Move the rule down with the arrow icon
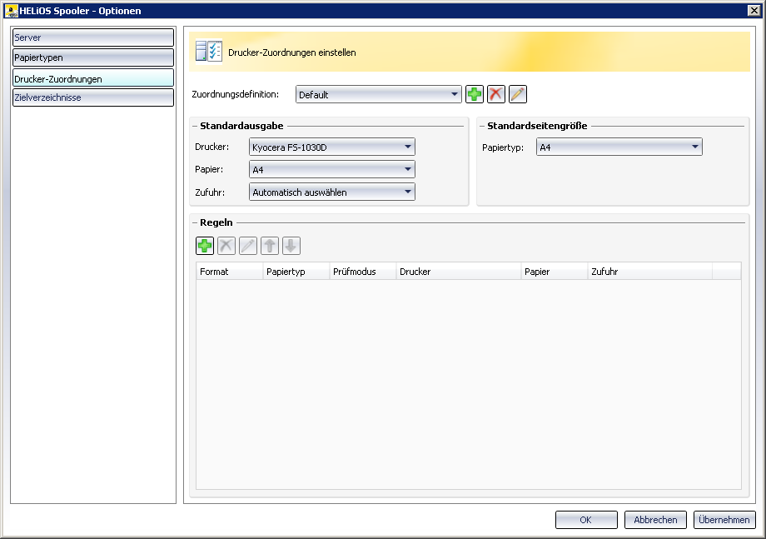766x539 pixels. coord(291,246)
